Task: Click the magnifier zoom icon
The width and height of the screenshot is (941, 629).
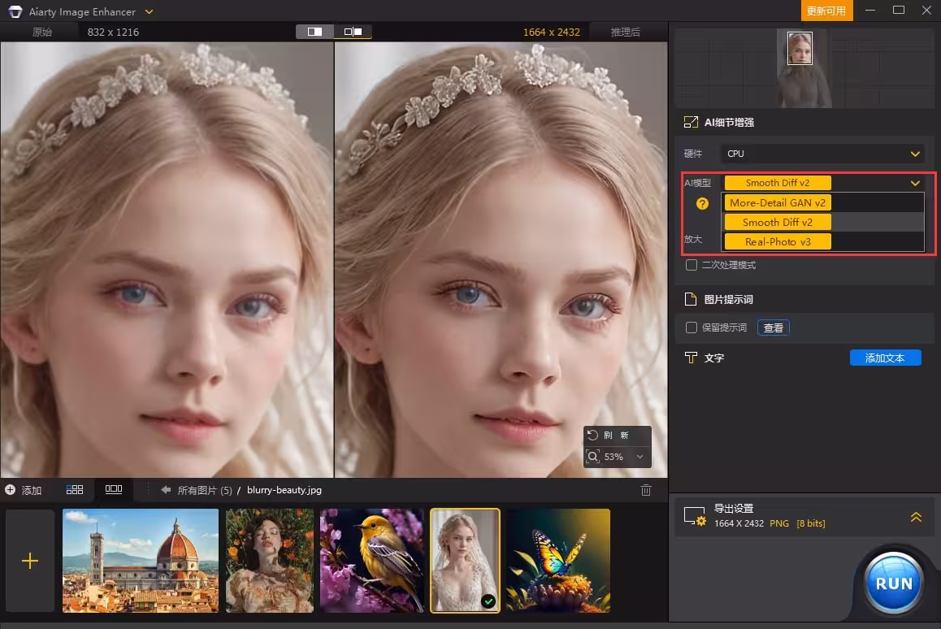Action: (x=593, y=458)
